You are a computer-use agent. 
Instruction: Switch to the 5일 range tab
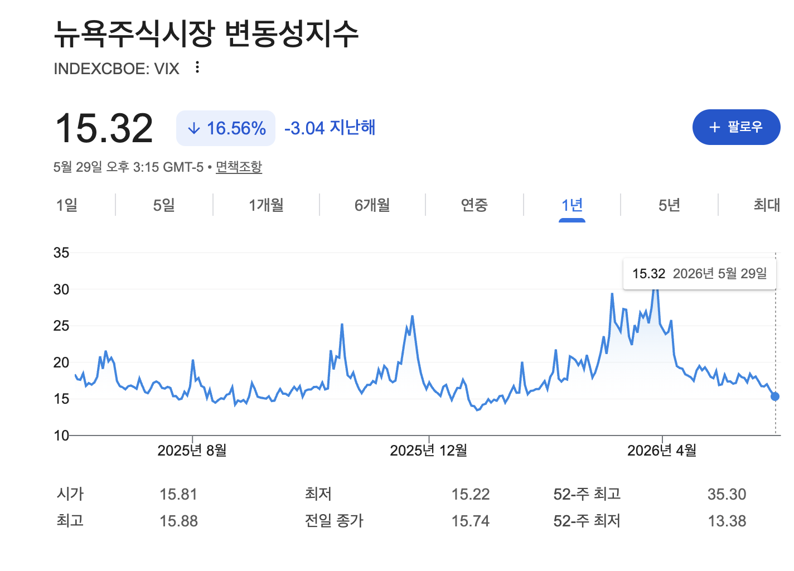(x=164, y=205)
